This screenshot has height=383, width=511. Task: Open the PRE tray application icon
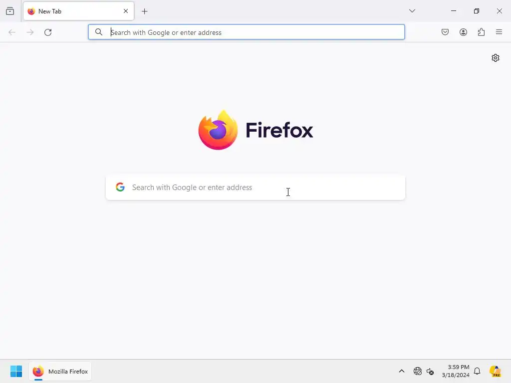pyautogui.click(x=496, y=371)
